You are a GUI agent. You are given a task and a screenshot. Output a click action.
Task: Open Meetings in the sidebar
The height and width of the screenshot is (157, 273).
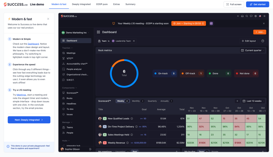click(76, 53)
